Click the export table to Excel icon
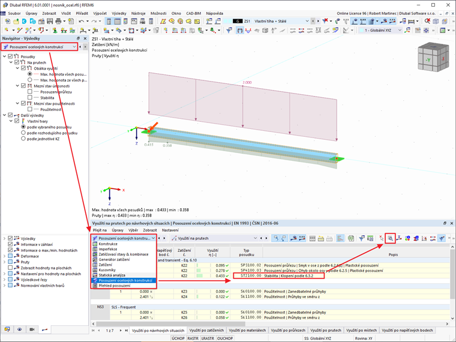Viewport: 456px width, 342px height. tap(351, 238)
